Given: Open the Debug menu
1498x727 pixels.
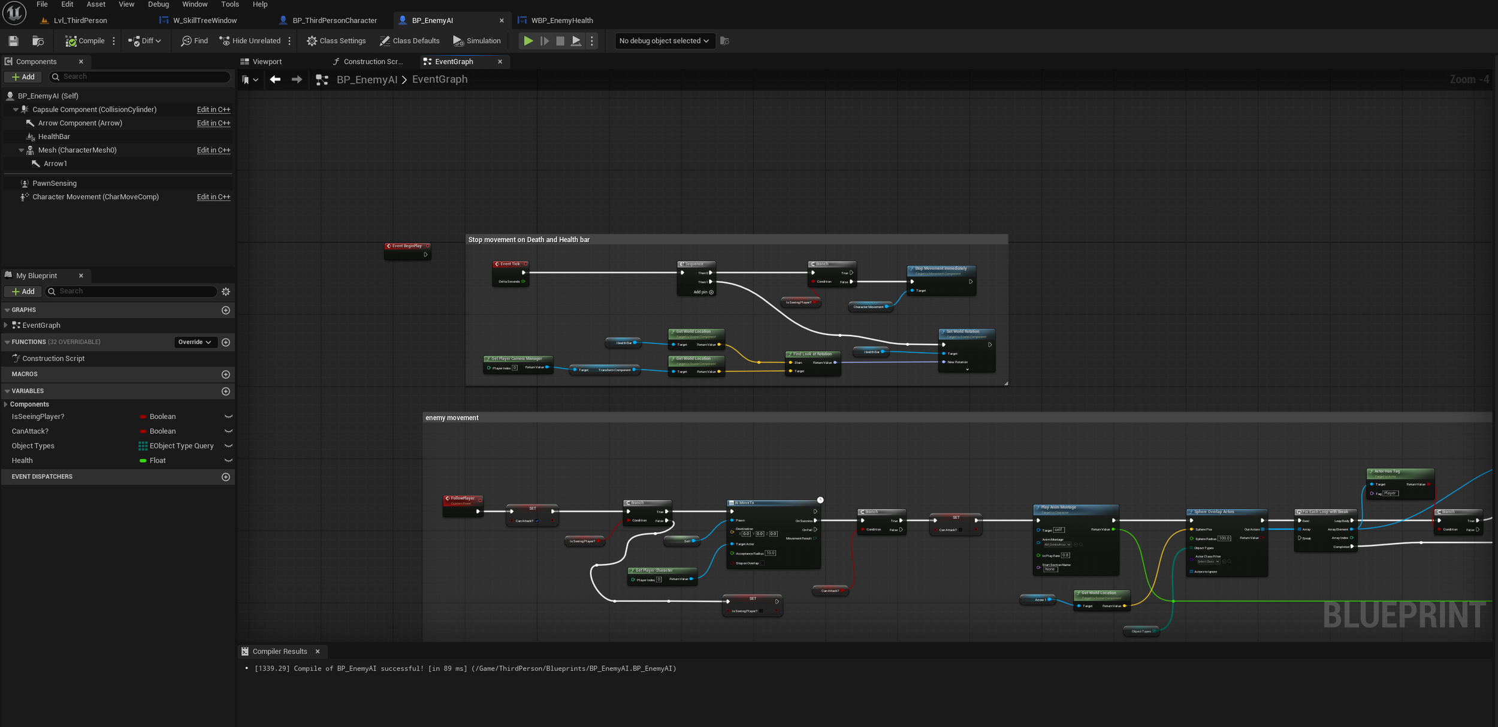Looking at the screenshot, I should [158, 4].
